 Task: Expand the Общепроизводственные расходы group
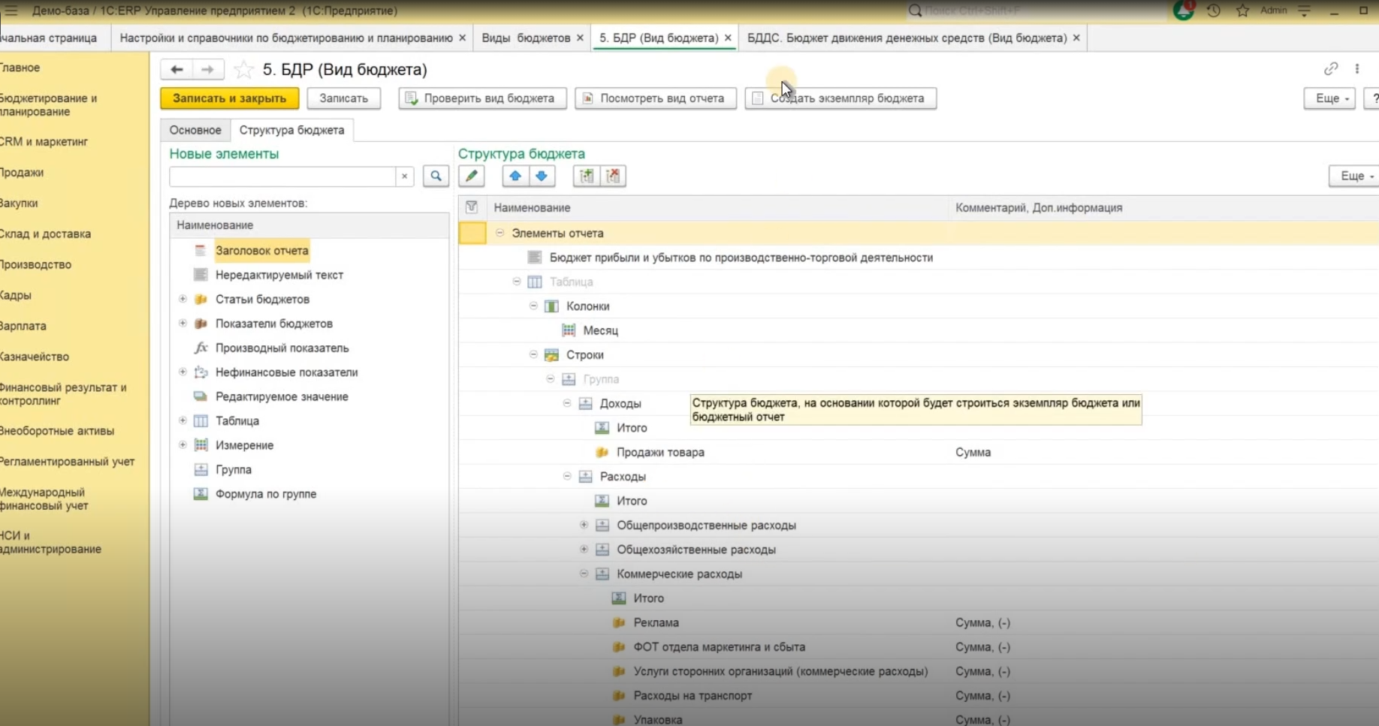(584, 525)
